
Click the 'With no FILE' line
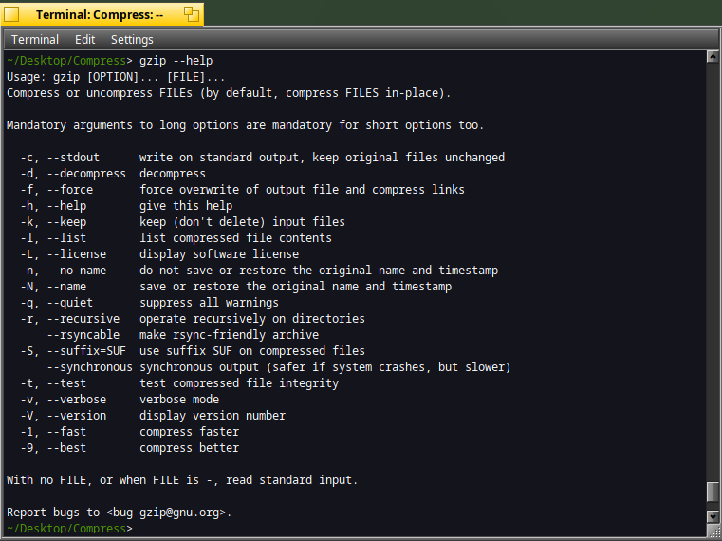coord(182,480)
